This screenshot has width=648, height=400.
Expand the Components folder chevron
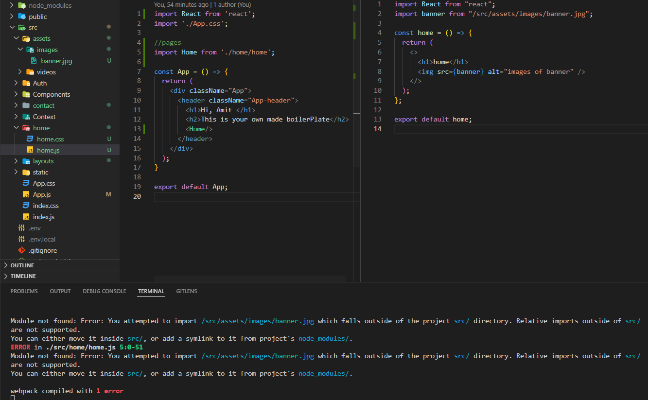(16, 95)
